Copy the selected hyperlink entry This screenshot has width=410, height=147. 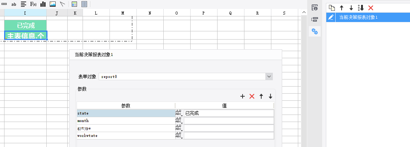(332, 7)
